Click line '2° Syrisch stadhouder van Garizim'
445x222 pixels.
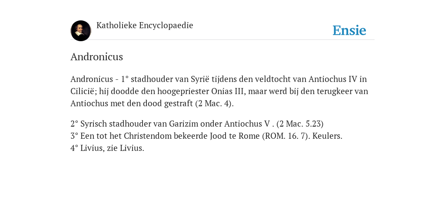click(x=197, y=124)
